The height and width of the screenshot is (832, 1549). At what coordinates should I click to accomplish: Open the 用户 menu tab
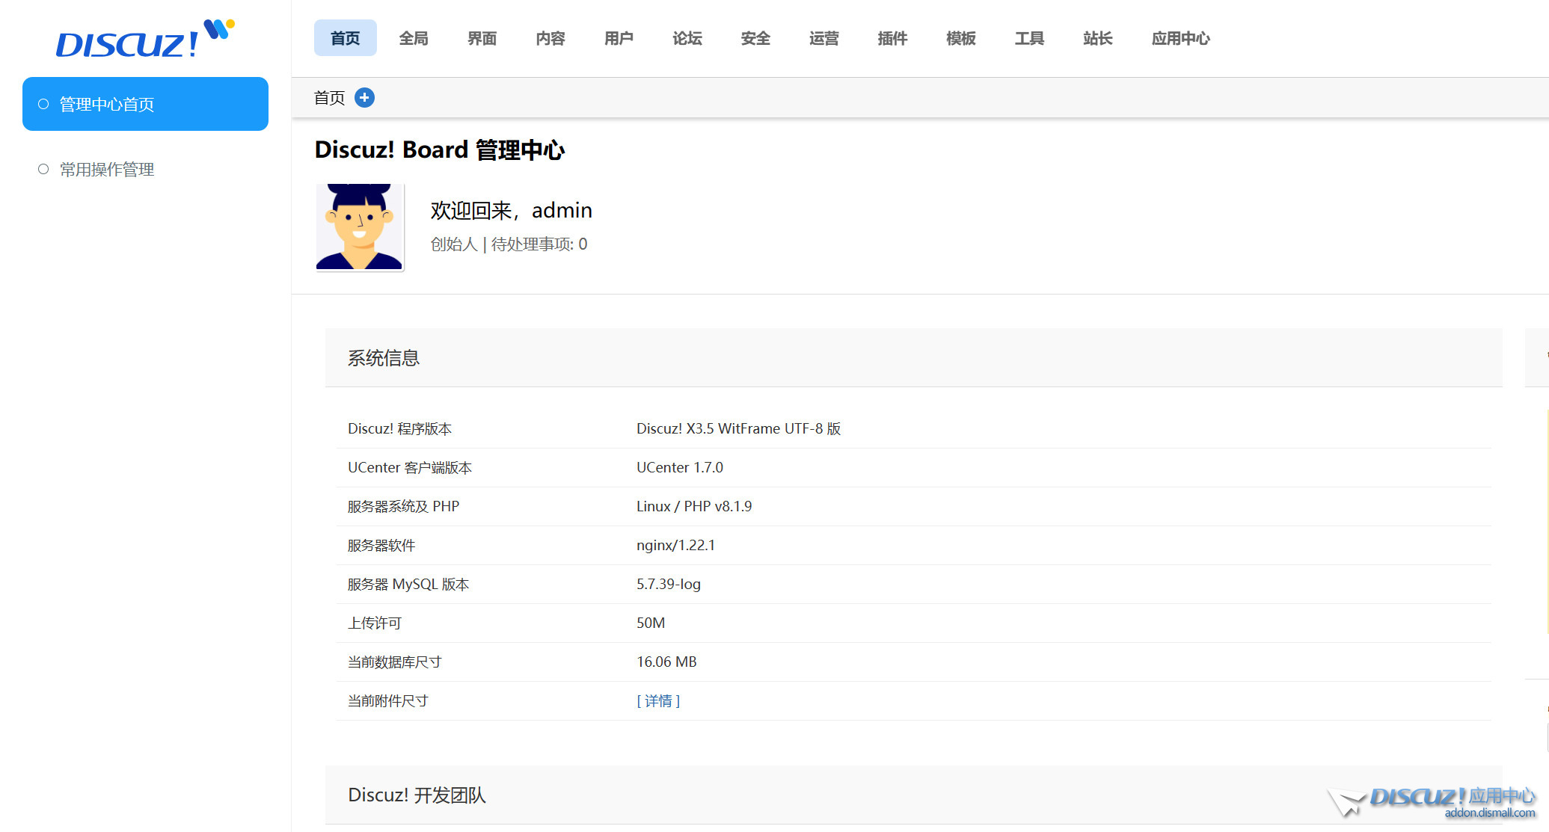tap(619, 38)
